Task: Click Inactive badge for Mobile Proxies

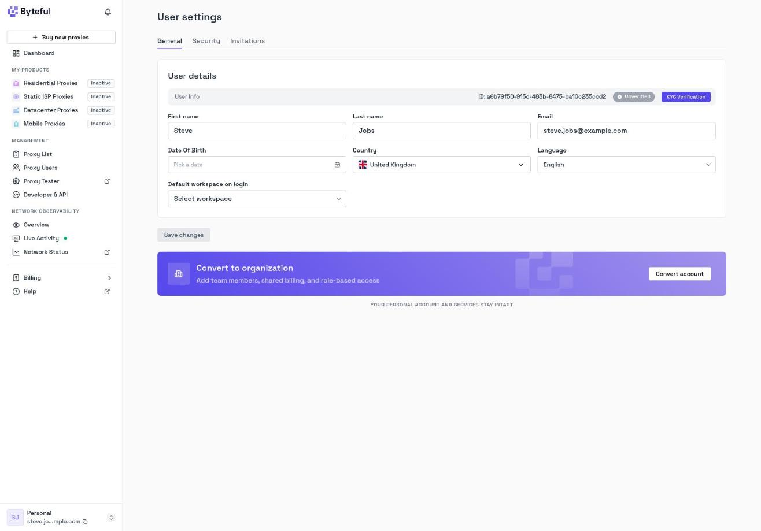Action: (x=101, y=124)
